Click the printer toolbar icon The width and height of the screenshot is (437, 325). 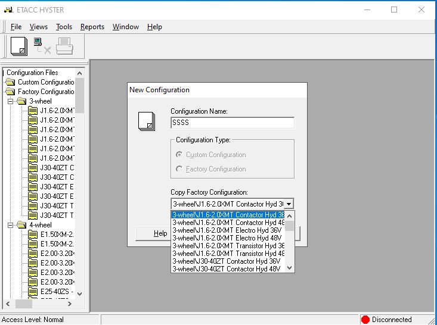coord(64,46)
